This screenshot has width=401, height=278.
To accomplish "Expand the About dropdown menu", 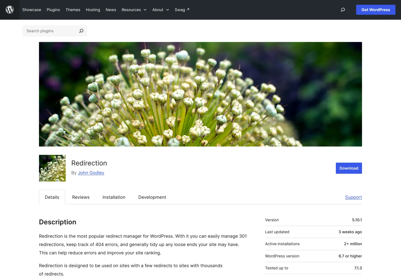I will (161, 10).
